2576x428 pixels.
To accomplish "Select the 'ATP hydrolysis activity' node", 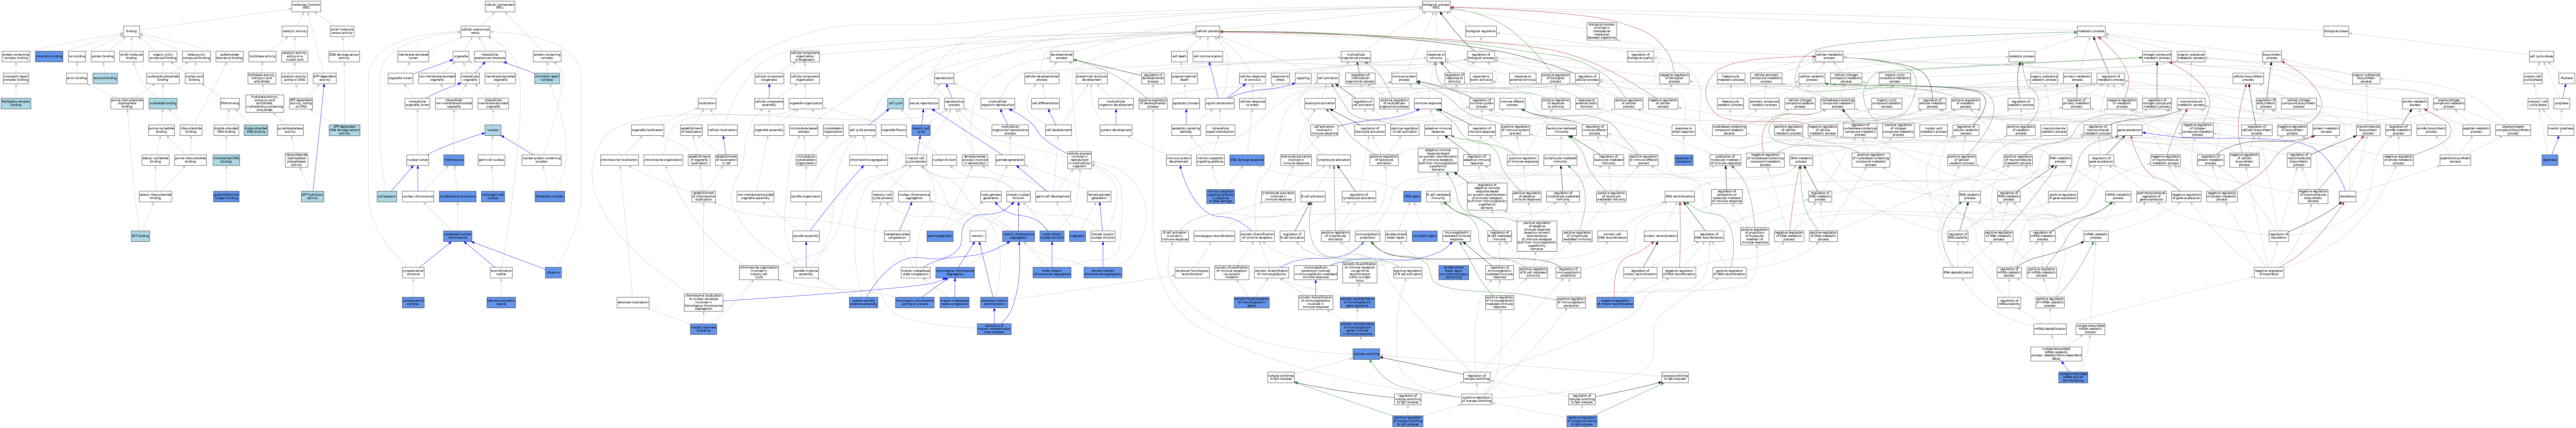I will pos(313,197).
